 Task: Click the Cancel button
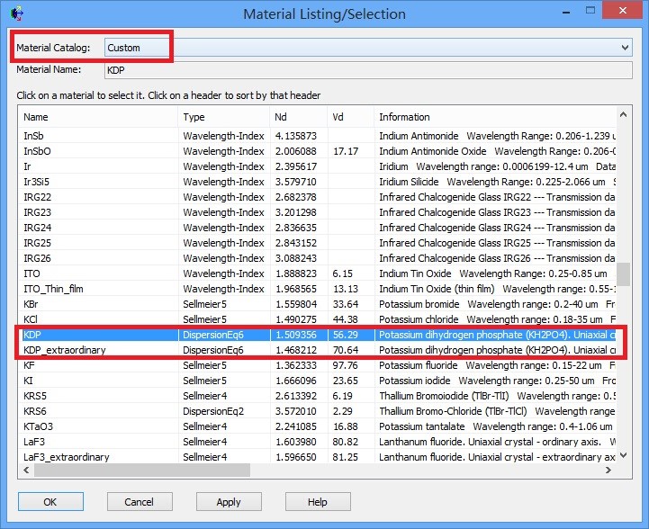139,502
